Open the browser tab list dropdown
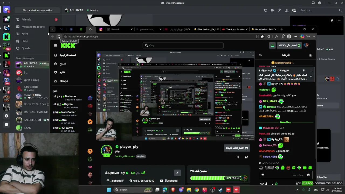 (53, 29)
